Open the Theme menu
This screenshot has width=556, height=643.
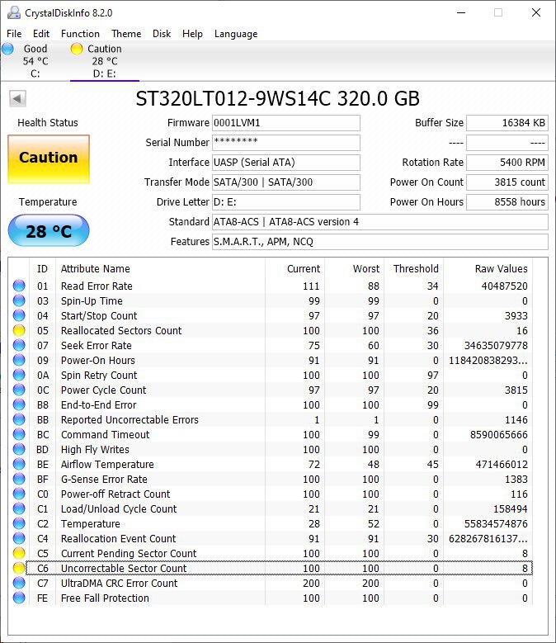pos(126,34)
